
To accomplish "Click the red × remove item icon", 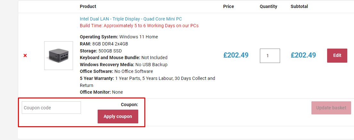I will pyautogui.click(x=25, y=56).
